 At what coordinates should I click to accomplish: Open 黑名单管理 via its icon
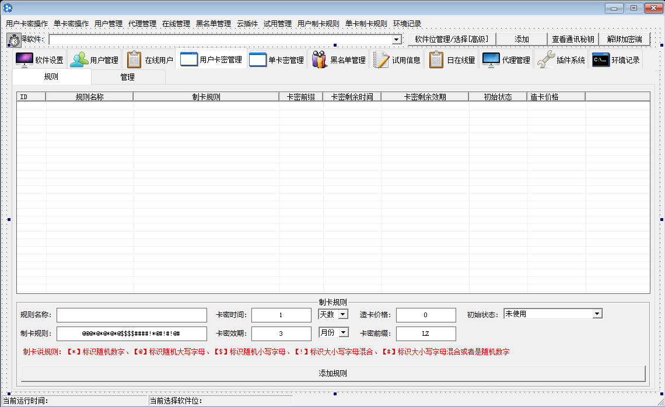click(319, 59)
